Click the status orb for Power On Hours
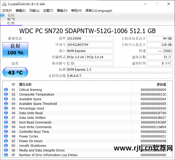 pyautogui.click(x=6, y=141)
